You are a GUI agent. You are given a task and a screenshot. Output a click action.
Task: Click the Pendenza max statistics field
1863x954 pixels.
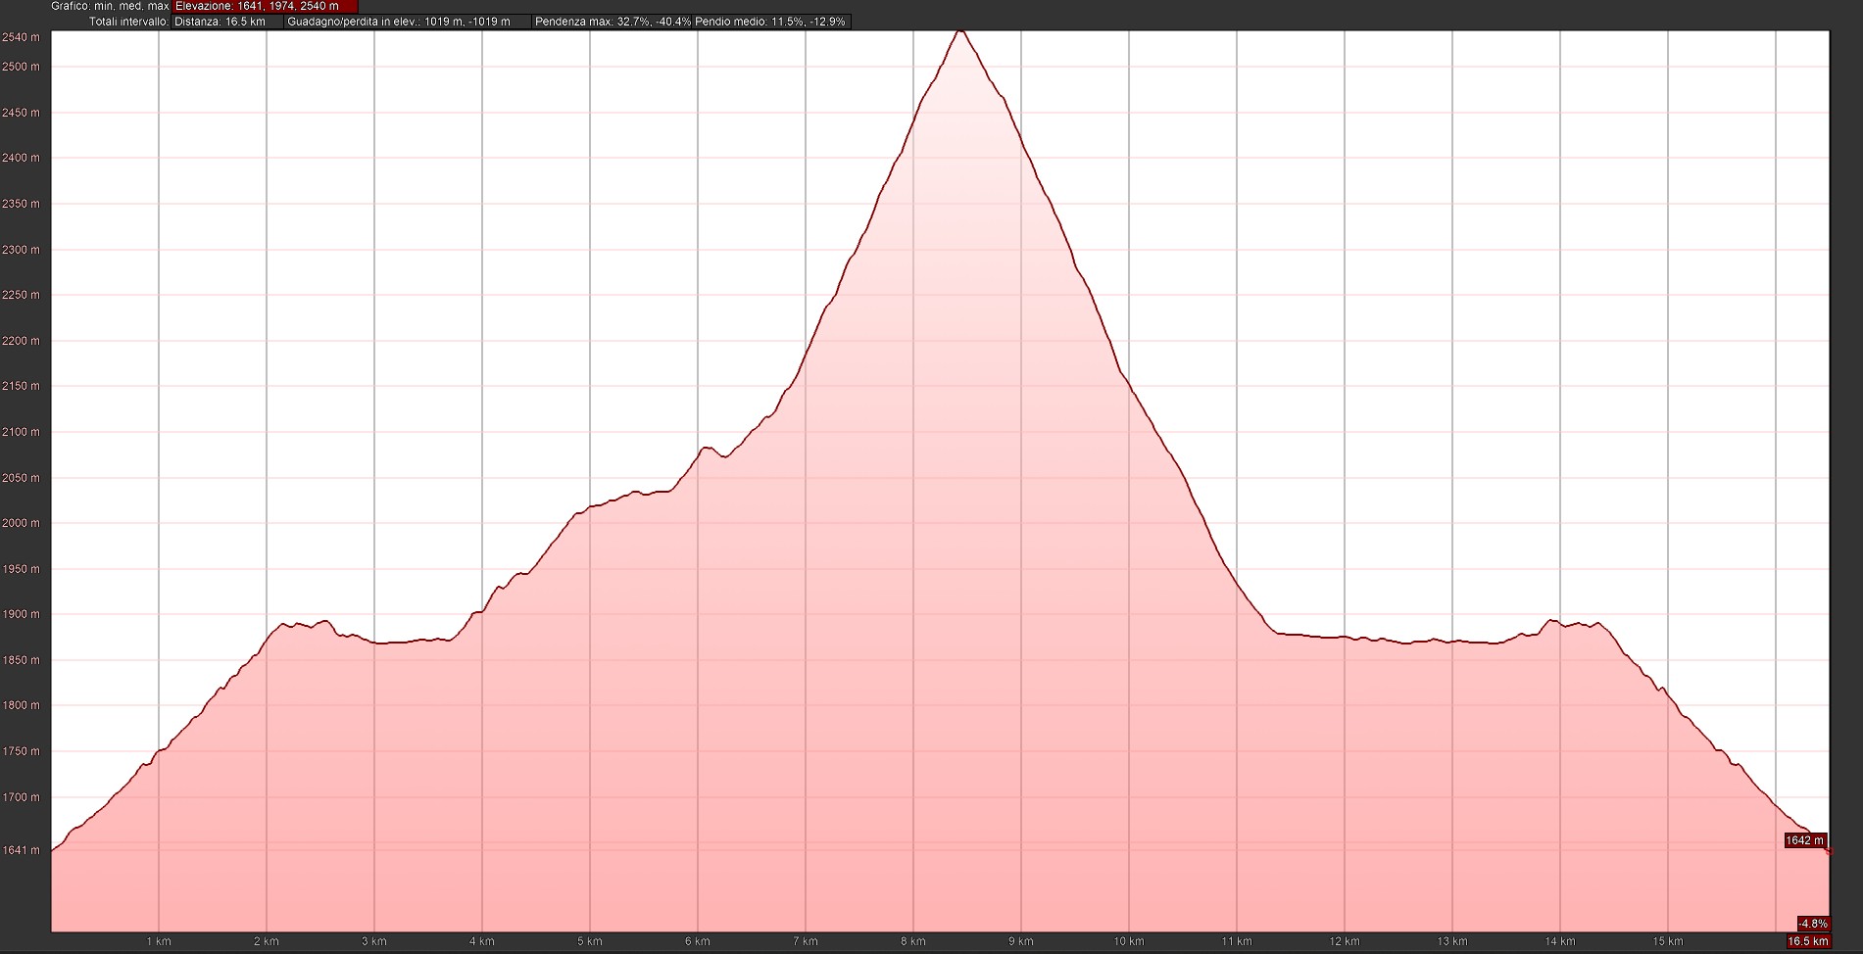(x=613, y=22)
